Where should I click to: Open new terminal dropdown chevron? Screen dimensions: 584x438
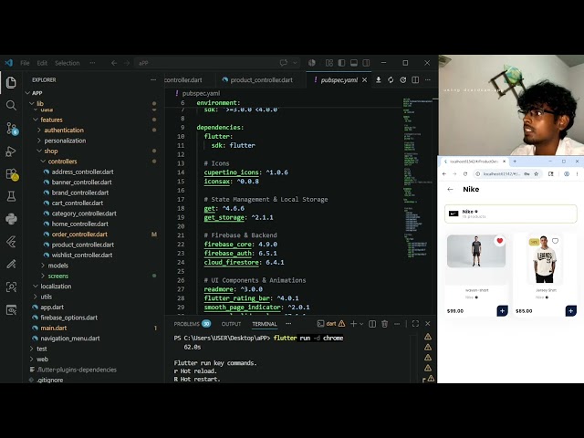point(361,324)
